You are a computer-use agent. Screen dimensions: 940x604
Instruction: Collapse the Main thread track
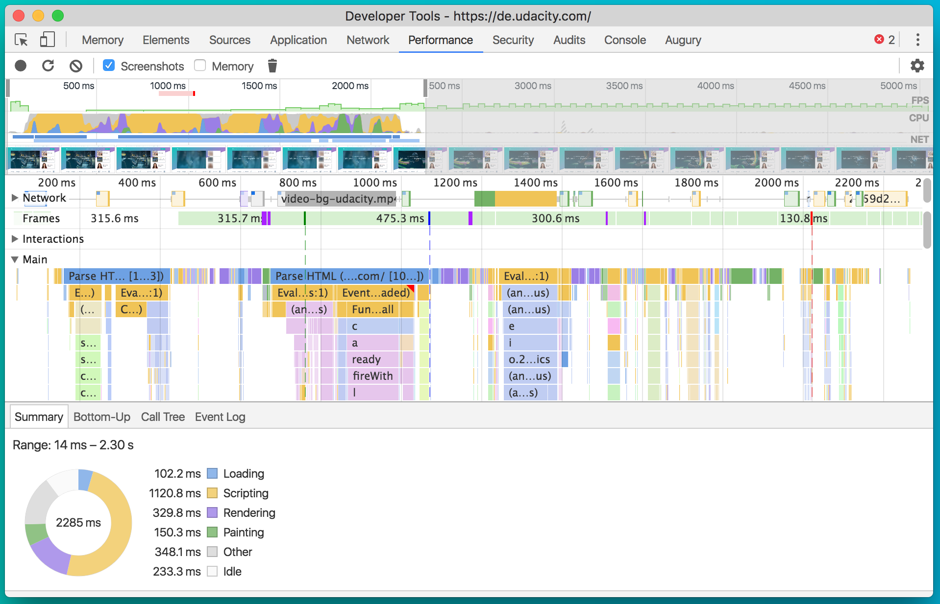15,259
